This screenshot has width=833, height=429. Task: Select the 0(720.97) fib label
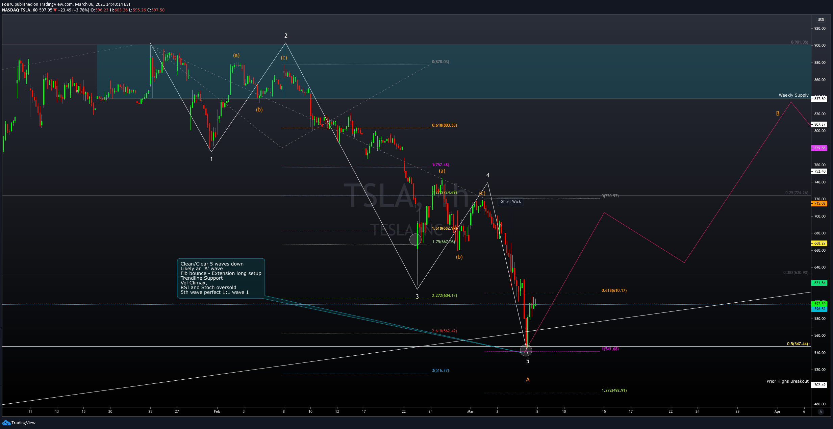click(x=610, y=196)
